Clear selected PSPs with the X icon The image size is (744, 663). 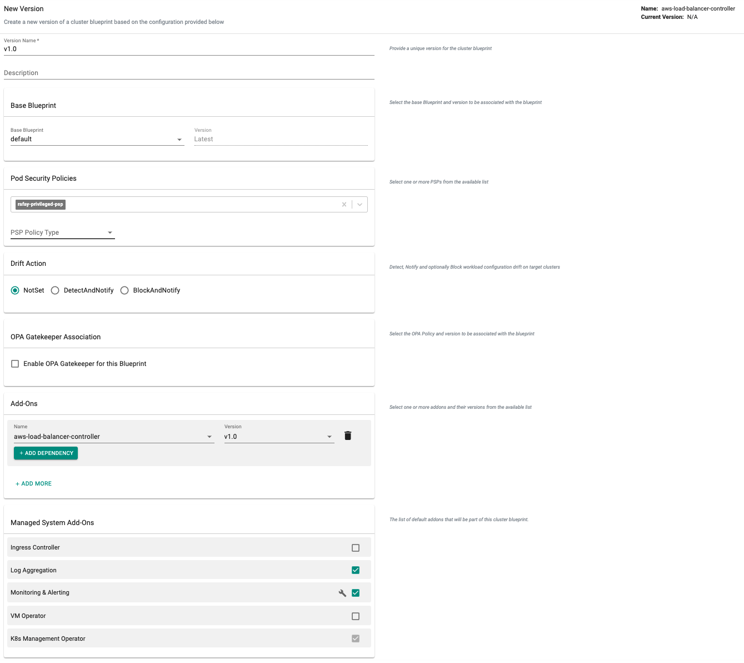[x=344, y=205]
